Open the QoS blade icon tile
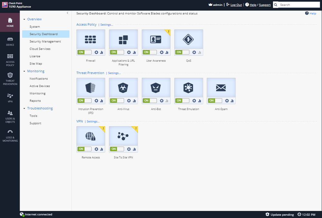The width and height of the screenshot is (322, 218). point(189,39)
